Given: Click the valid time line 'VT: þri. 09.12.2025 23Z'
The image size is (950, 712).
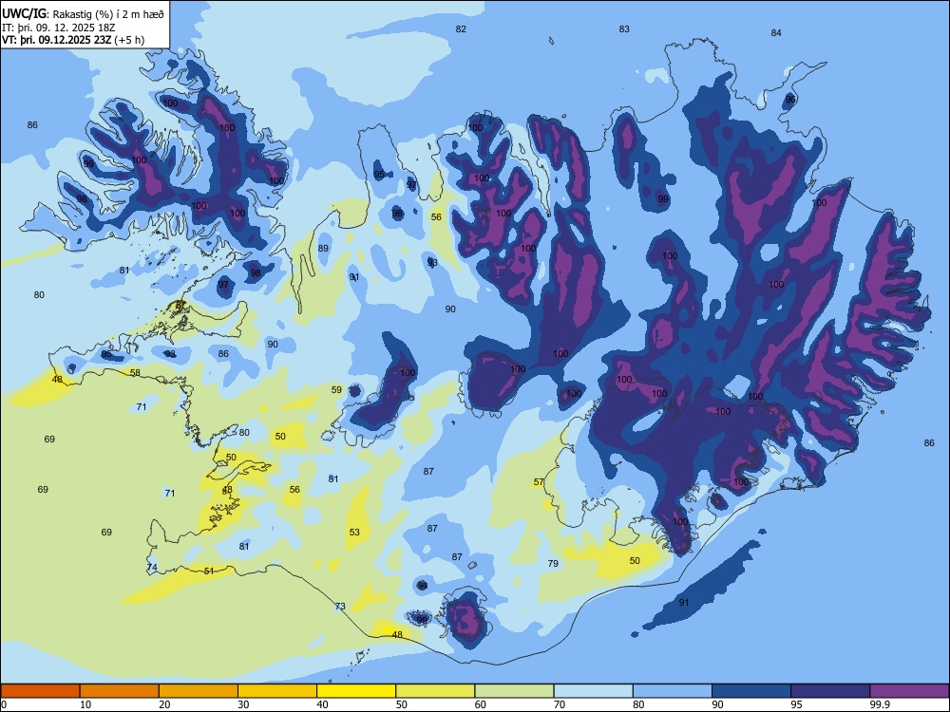Looking at the screenshot, I should 56,40.
